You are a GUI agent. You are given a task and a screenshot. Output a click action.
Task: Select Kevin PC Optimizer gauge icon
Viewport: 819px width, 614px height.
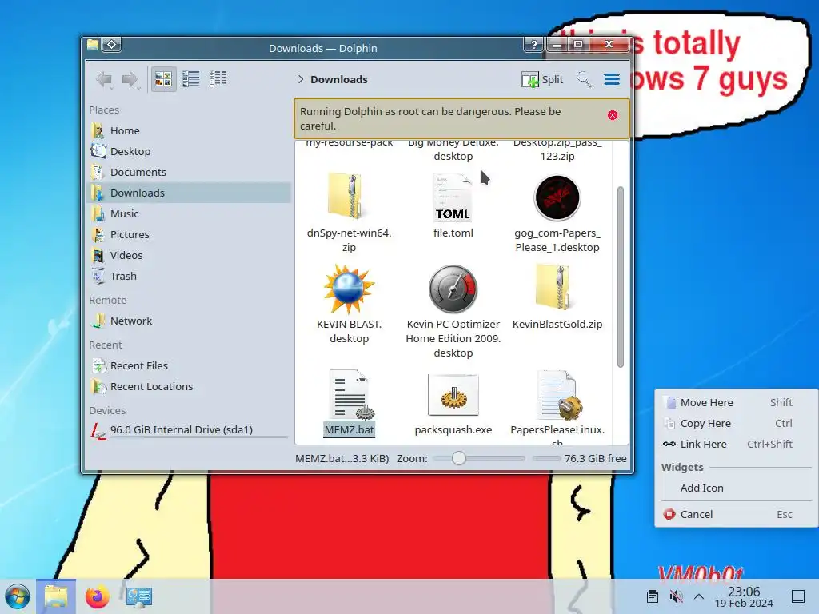point(453,289)
